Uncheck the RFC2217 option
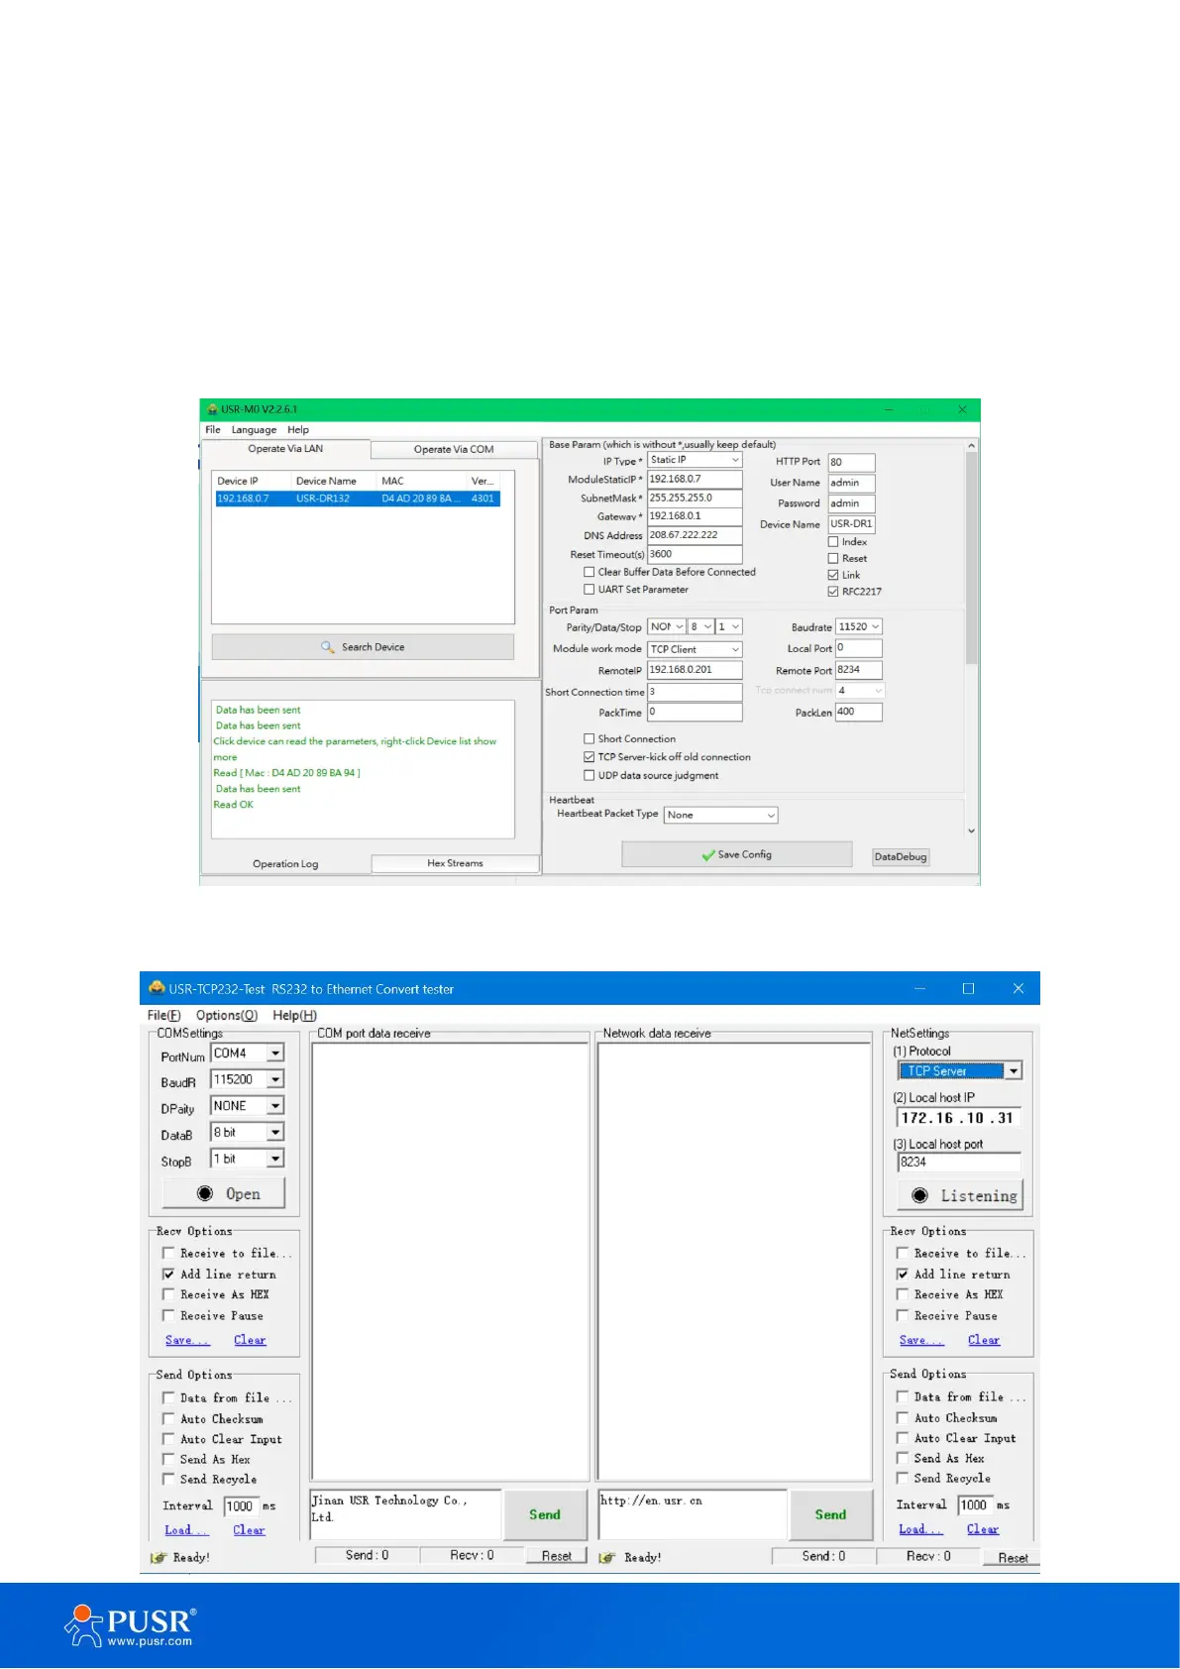The image size is (1180, 1669). pos(833,592)
